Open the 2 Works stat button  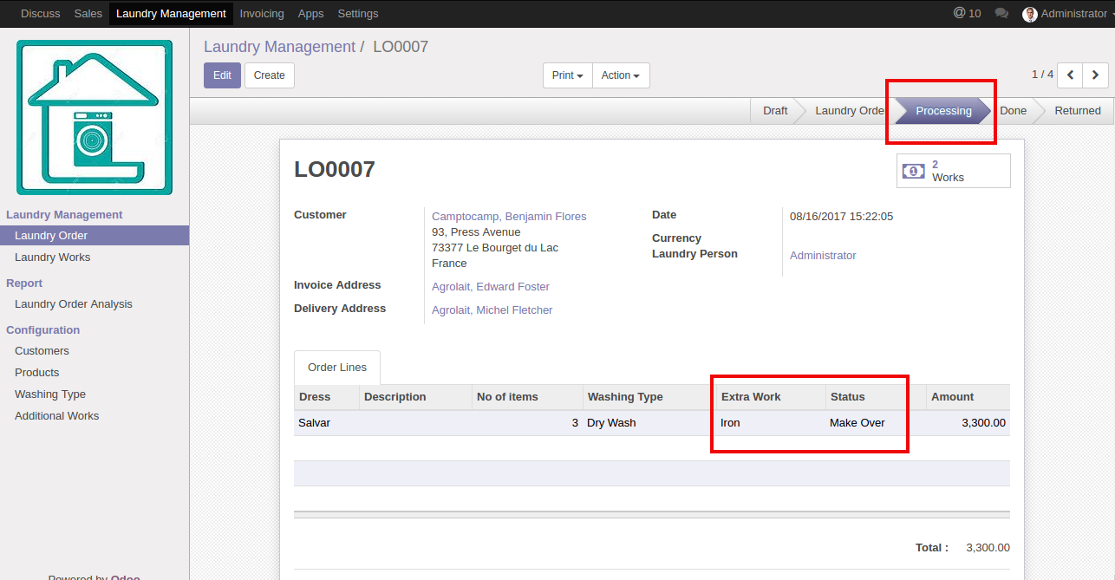954,171
